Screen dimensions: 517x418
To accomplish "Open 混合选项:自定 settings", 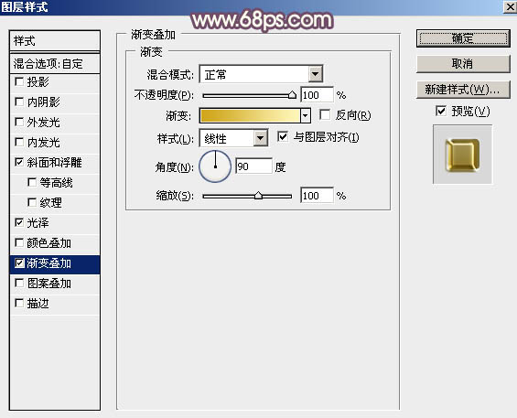I will [55, 64].
